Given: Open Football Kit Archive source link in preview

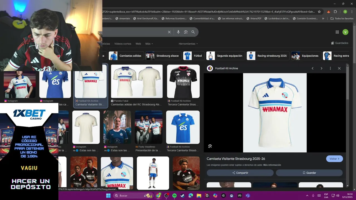Looking at the screenshot, I should [x=226, y=68].
